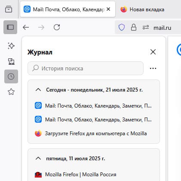
Task: Click the Mail.ru logo on the webpage
Action: point(179,50)
